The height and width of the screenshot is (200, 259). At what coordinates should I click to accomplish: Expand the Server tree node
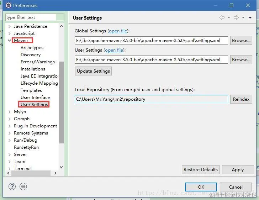click(x=9, y=154)
